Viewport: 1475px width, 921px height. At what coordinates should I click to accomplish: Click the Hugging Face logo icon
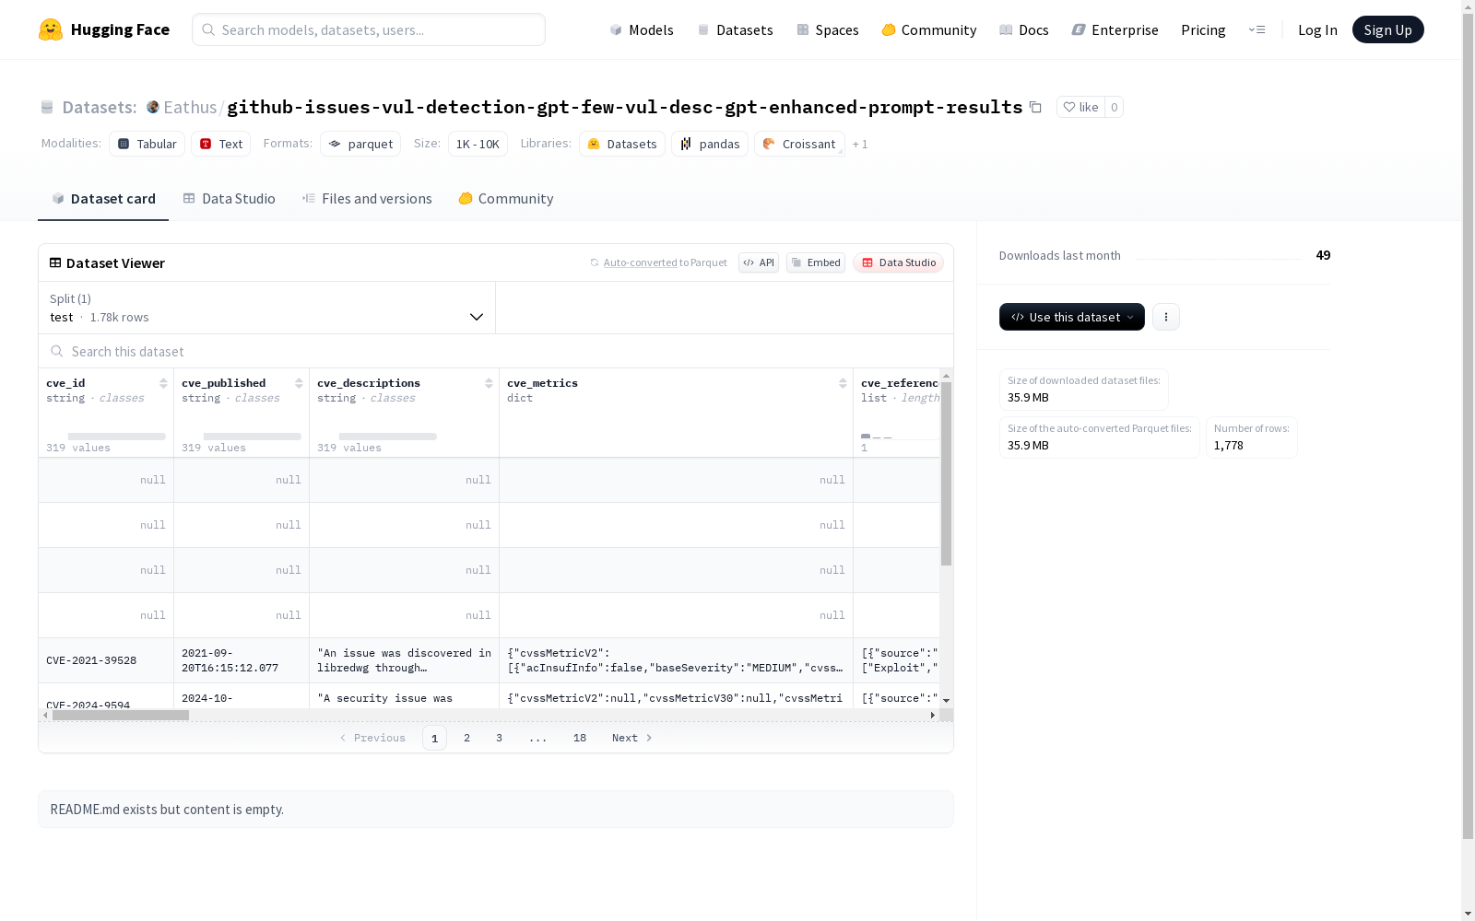pos(51,29)
